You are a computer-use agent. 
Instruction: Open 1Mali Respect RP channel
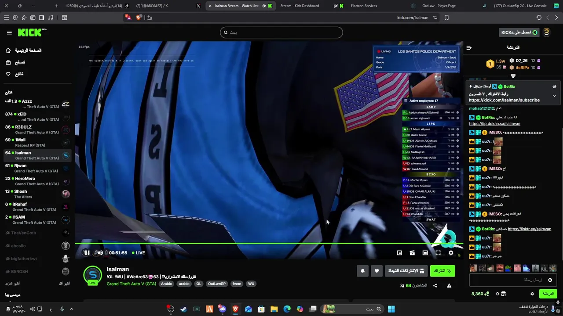click(x=37, y=143)
